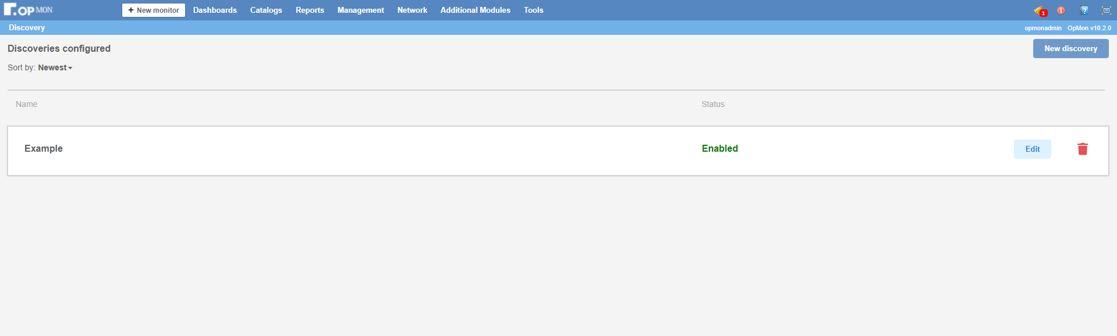Viewport: 1117px width, 336px height.
Task: Open the Tools menu
Action: [533, 10]
